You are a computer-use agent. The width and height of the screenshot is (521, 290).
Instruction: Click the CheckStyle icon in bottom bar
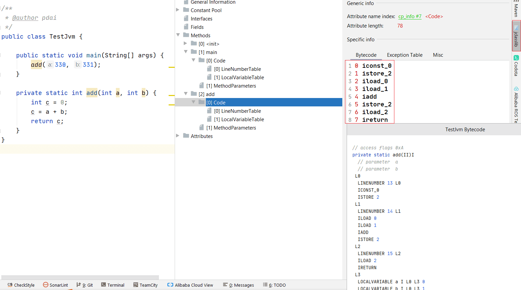[x=10, y=285]
